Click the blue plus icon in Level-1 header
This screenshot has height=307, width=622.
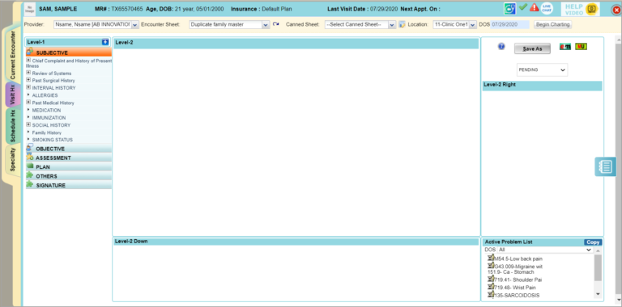[x=105, y=42]
